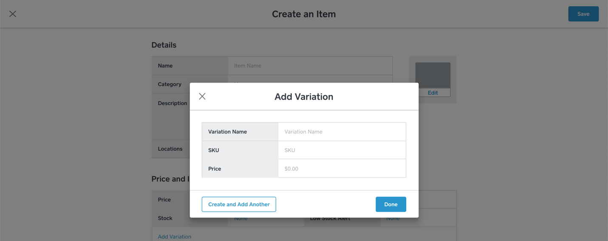Click the Locations label in Details
The width and height of the screenshot is (608, 241).
point(170,149)
